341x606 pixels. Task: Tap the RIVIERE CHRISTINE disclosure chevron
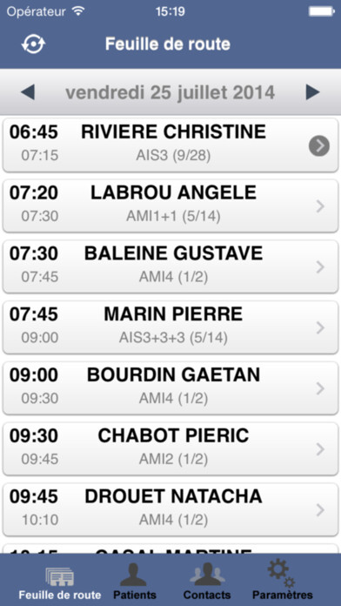(319, 145)
